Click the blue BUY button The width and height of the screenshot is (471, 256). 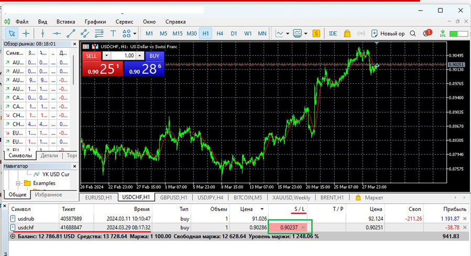tap(155, 56)
